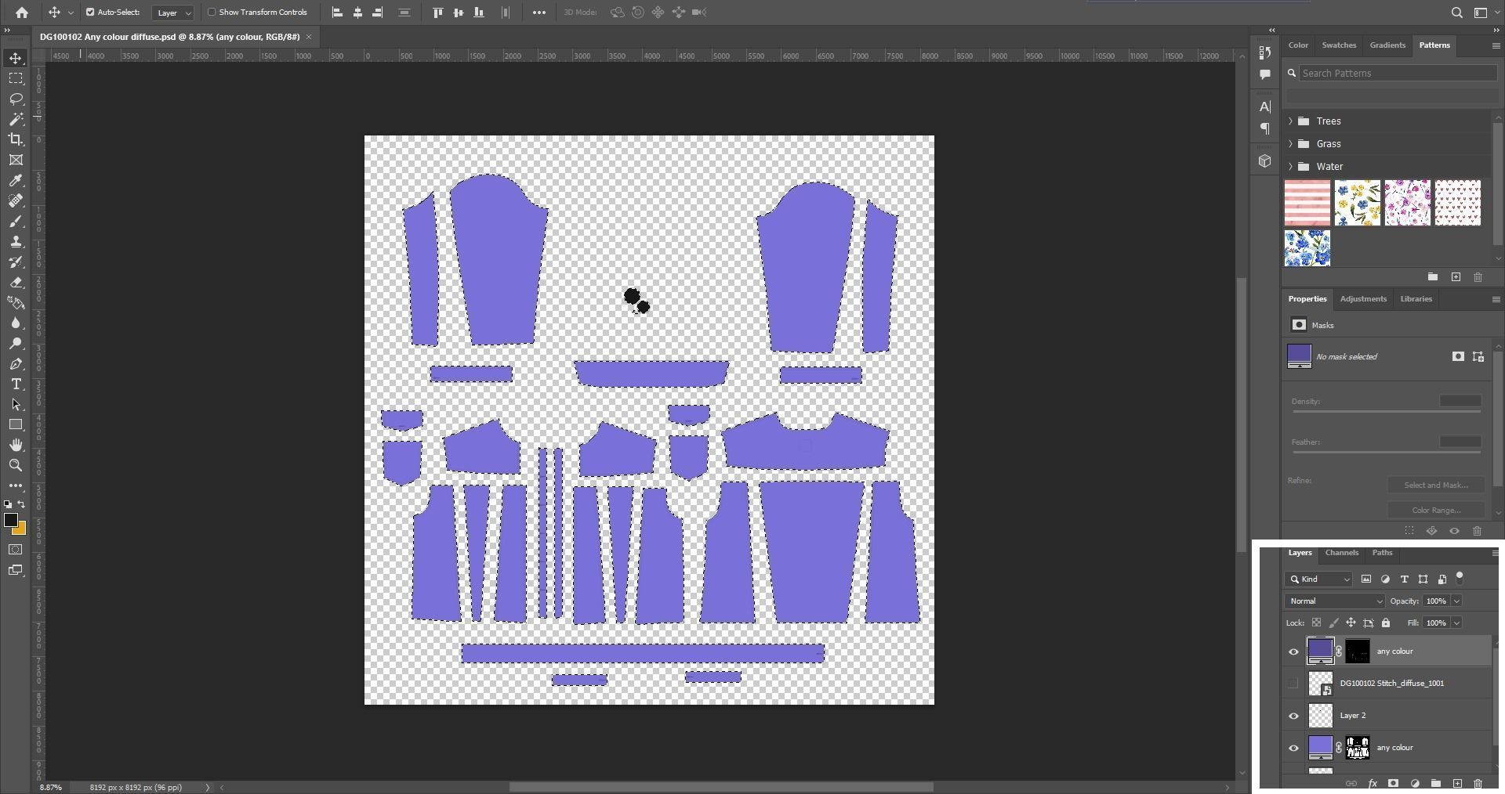Hide Layer 2 visibility eye
Image resolution: width=1505 pixels, height=794 pixels.
(1293, 716)
